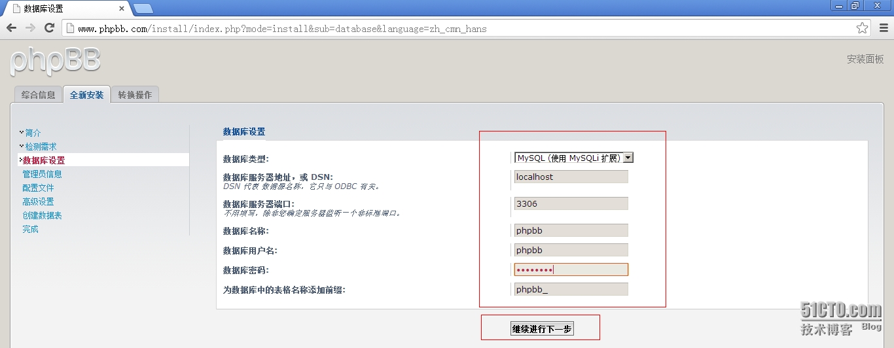Click the 安装面板 heading text
The height and width of the screenshot is (348, 894).
[865, 59]
